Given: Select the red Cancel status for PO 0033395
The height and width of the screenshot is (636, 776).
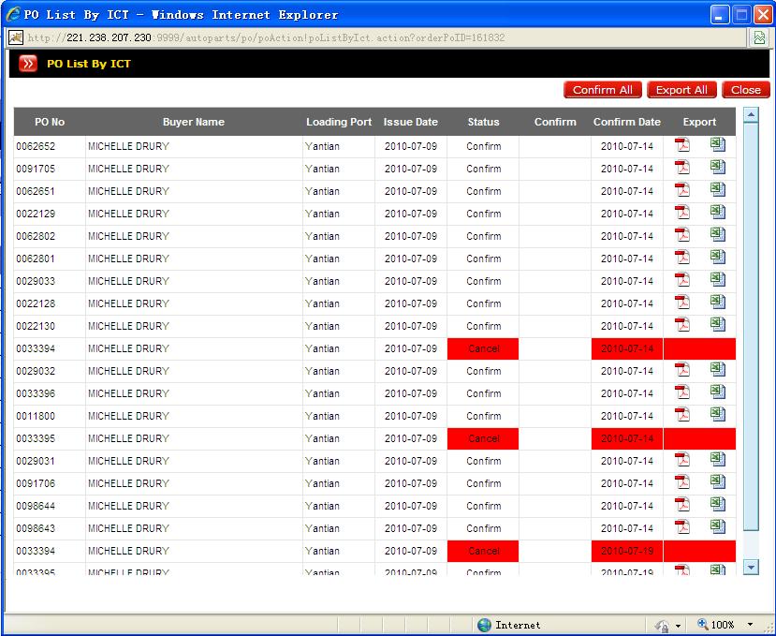Looking at the screenshot, I should pyautogui.click(x=483, y=438).
